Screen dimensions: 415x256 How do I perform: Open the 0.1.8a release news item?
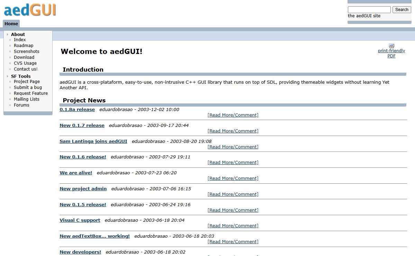(77, 110)
